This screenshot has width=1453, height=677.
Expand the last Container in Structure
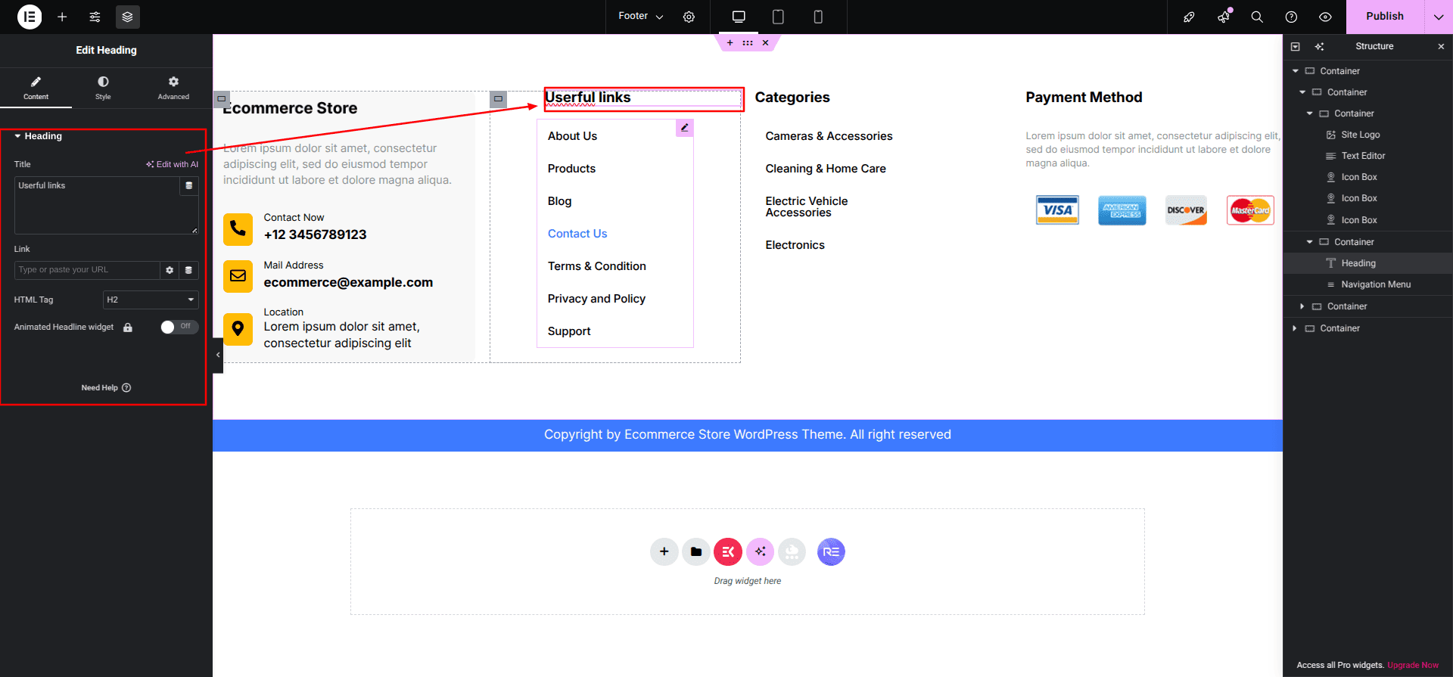tap(1295, 328)
